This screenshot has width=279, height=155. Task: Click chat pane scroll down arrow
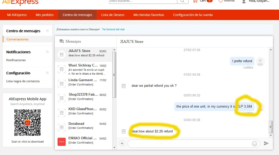pyautogui.click(x=271, y=135)
